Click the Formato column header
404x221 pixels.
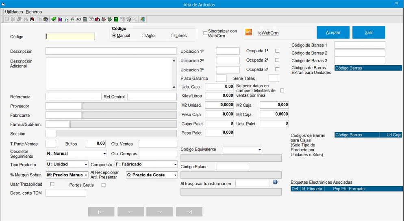click(375, 189)
